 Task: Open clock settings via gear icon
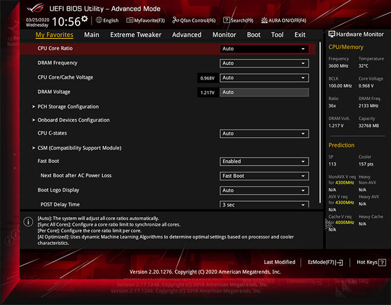pos(84,18)
